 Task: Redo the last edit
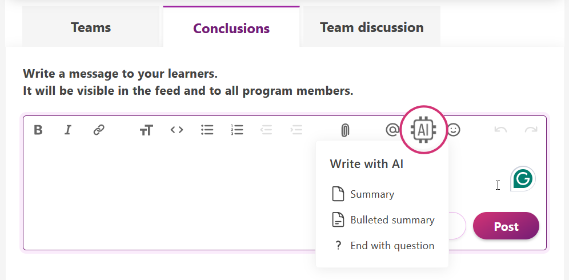(531, 130)
